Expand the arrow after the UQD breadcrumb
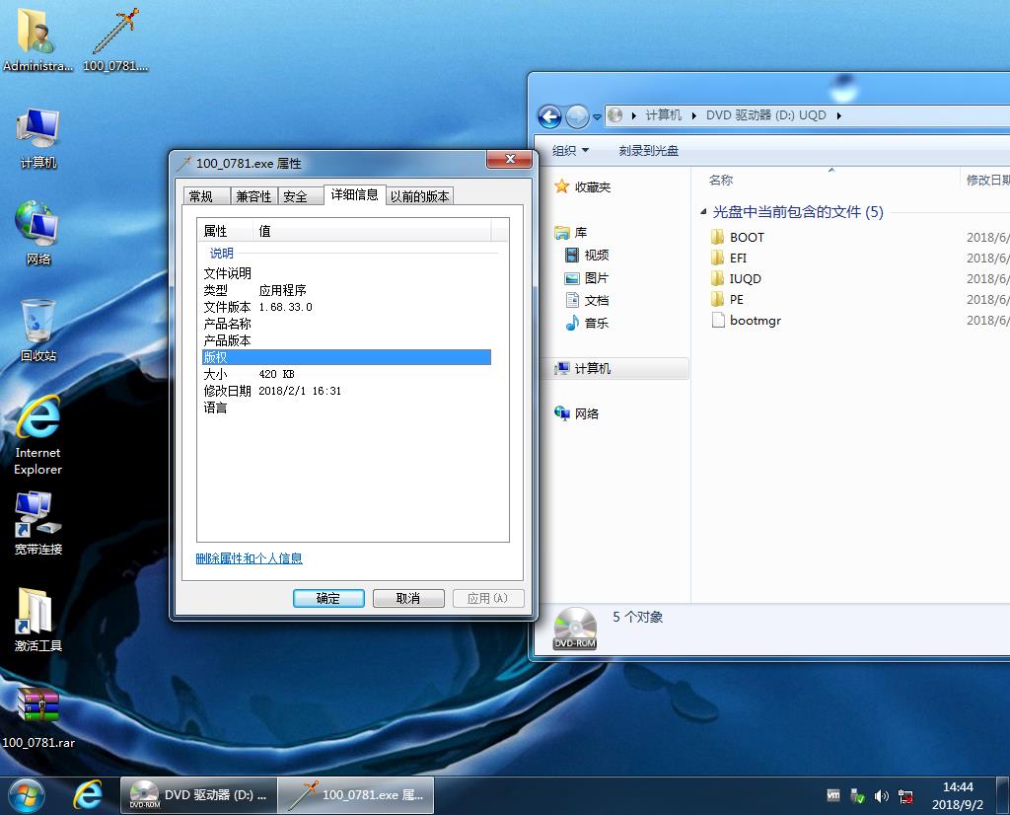This screenshot has width=1010, height=815. (x=838, y=116)
